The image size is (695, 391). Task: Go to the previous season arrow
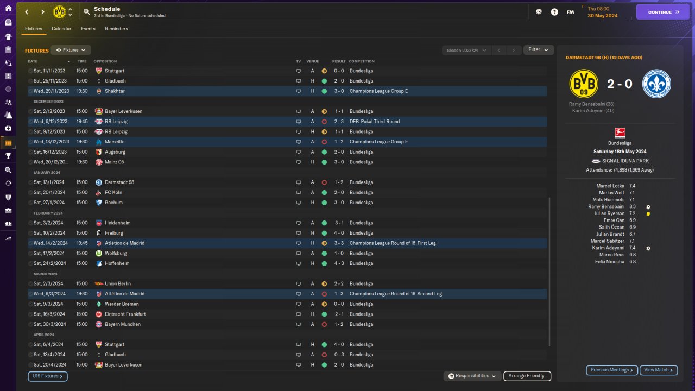[x=498, y=50]
